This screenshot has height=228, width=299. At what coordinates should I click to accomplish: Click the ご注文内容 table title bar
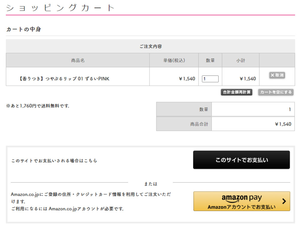point(150,46)
